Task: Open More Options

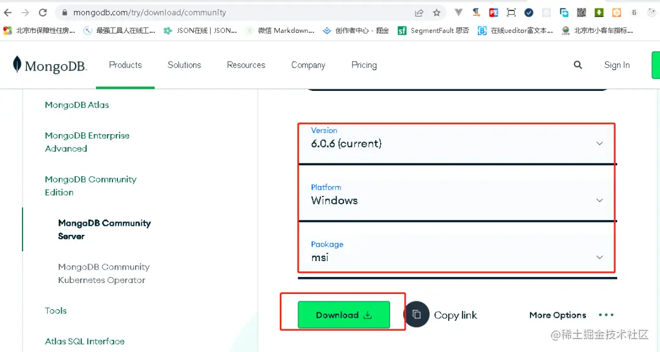Action: click(558, 315)
